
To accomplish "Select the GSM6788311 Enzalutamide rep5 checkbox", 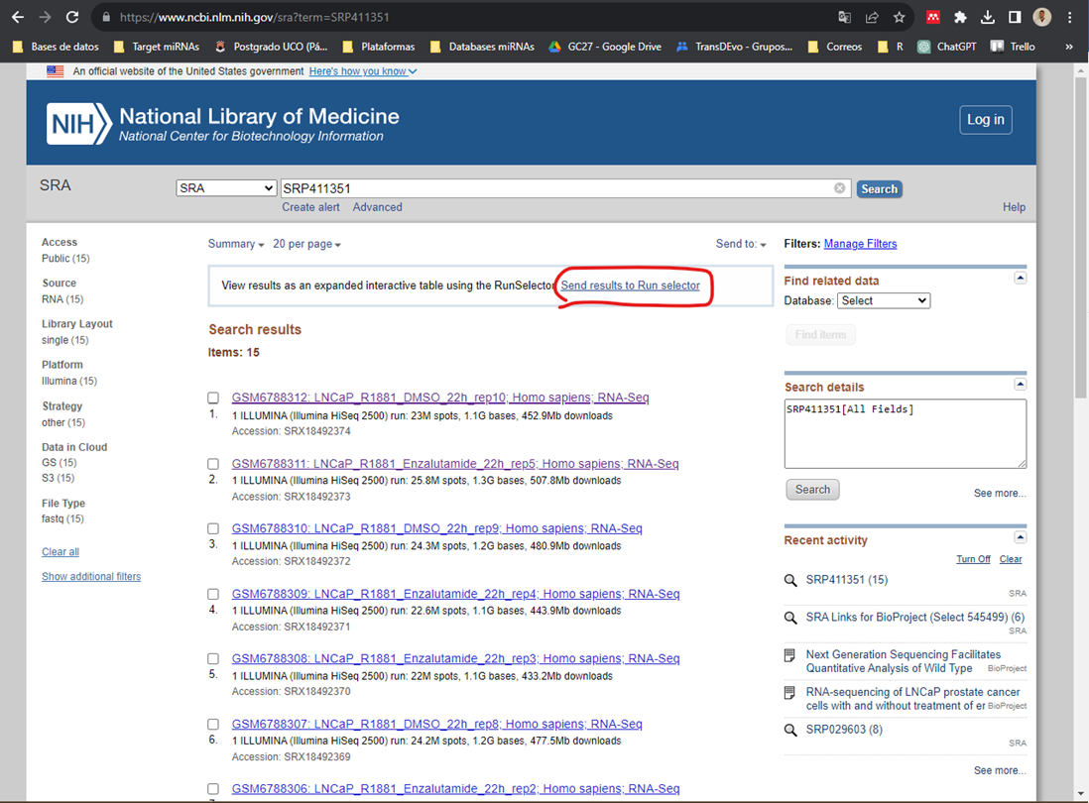I will (x=213, y=464).
